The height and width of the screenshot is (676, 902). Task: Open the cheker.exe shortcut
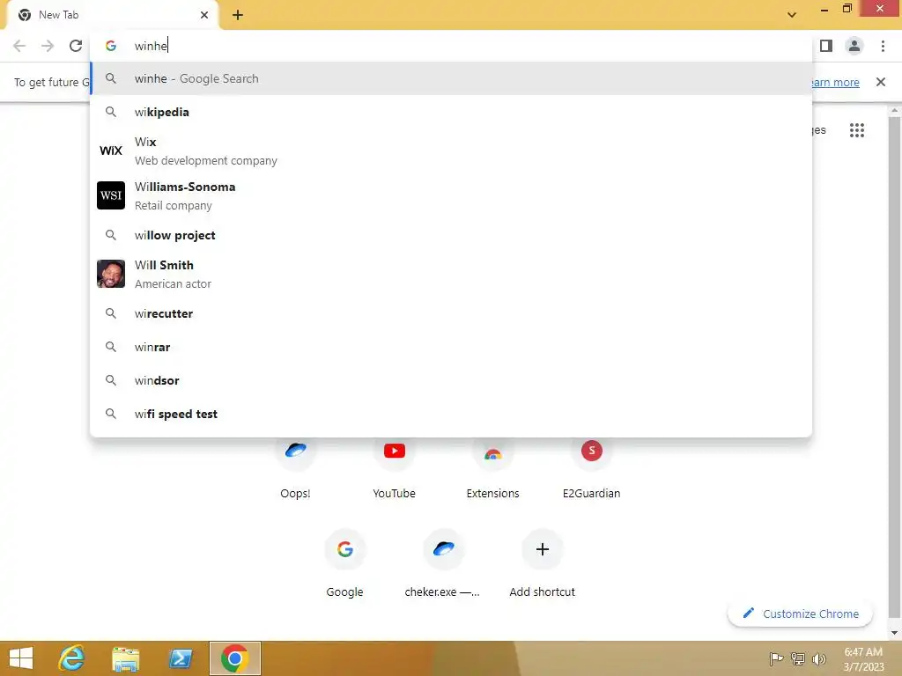click(x=443, y=565)
